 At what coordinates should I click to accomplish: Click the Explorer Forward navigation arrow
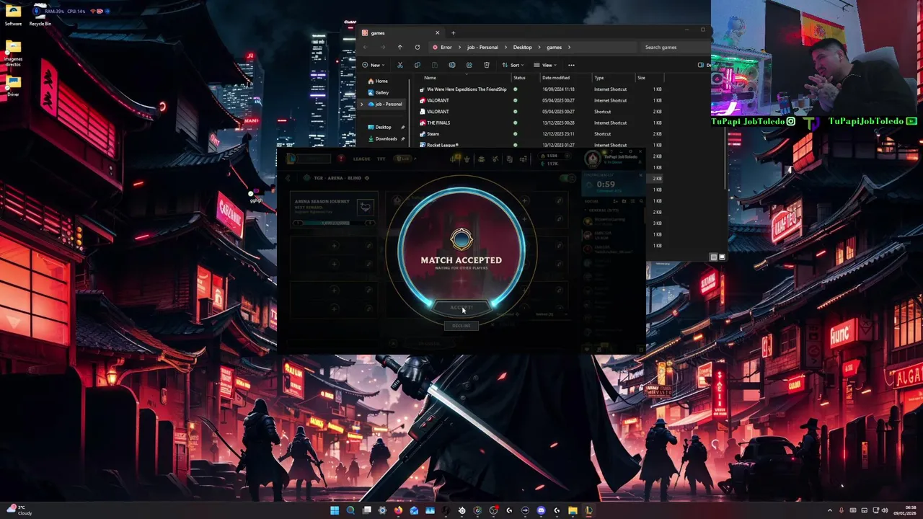(382, 47)
